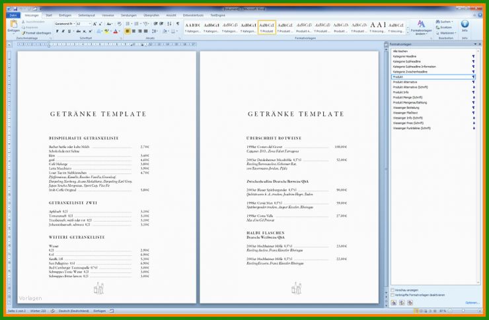Click the Format übertragen brush
This screenshot has height=320, width=489.
coord(36,33)
